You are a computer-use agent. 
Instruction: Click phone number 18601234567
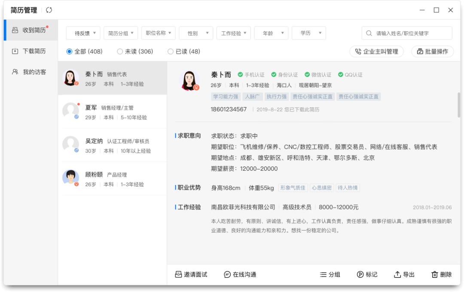pyautogui.click(x=229, y=110)
